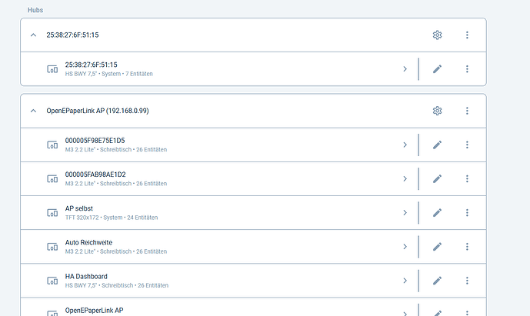This screenshot has height=316, width=530.
Task: Click the OpenEPaperLink AP device name in list
Action: tap(95, 311)
